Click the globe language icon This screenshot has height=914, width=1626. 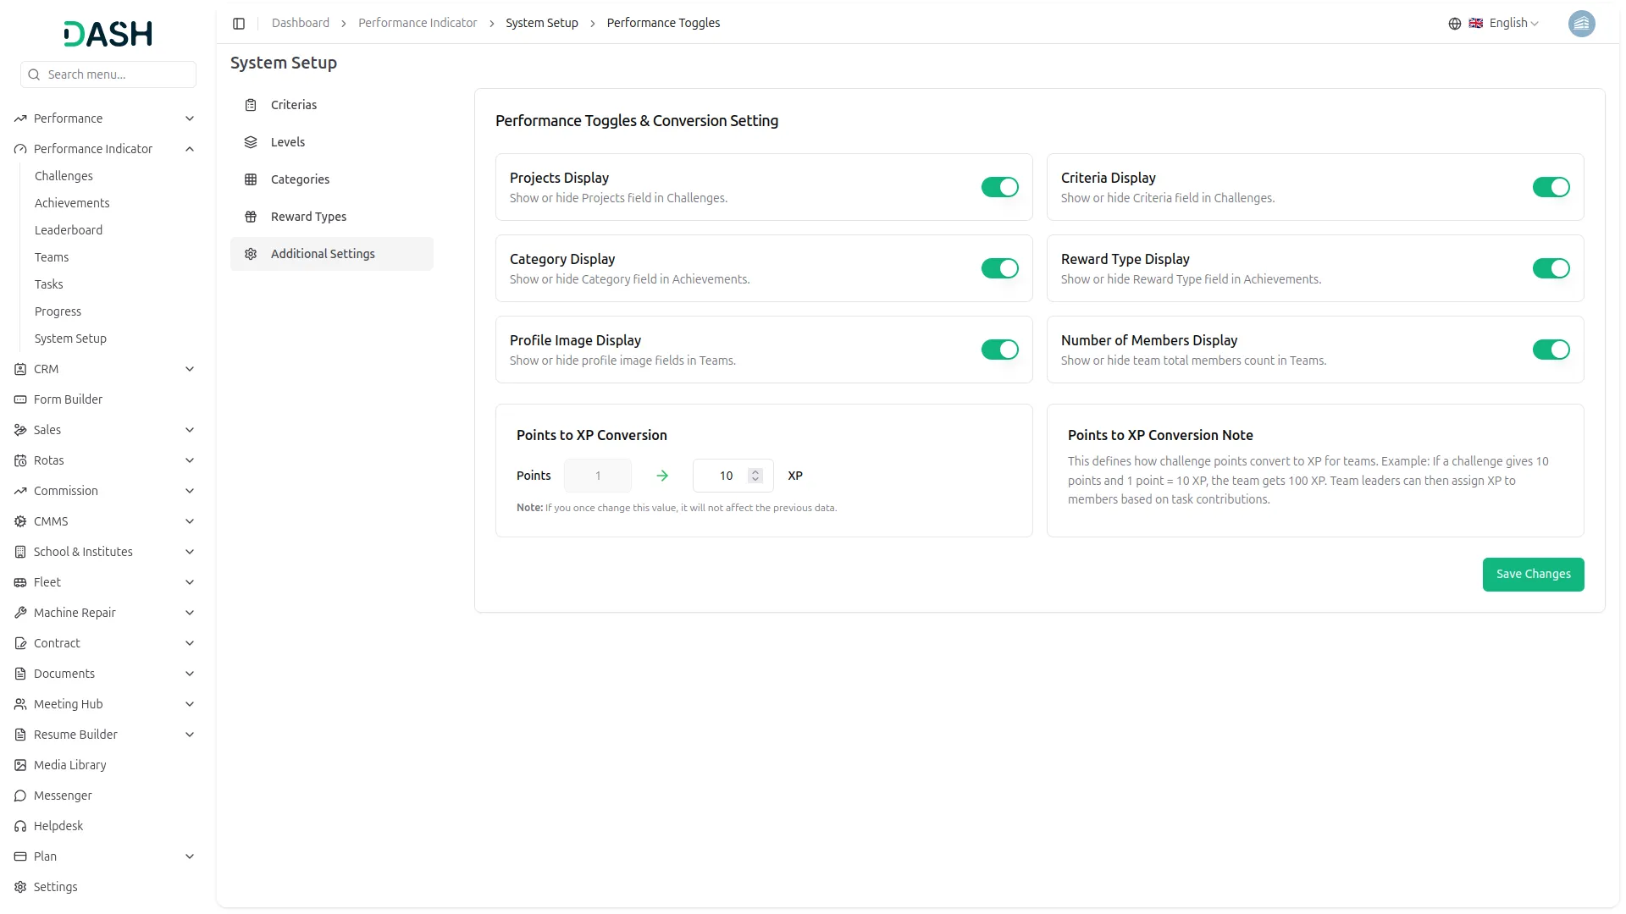click(1455, 24)
